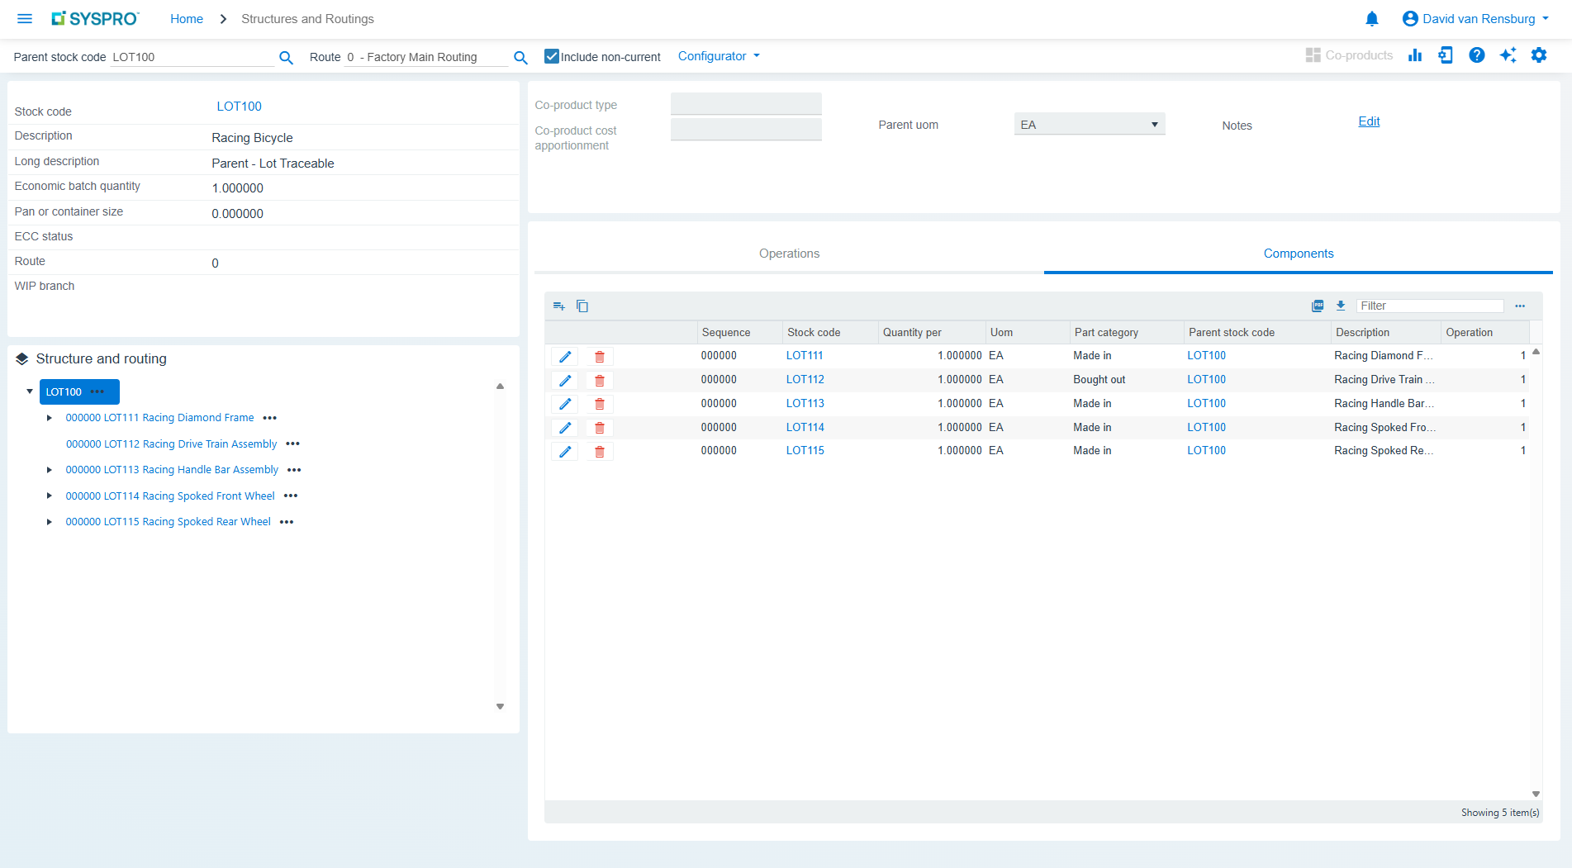The width and height of the screenshot is (1572, 868).
Task: Click the AI sparkles assistant icon
Action: pos(1508,55)
